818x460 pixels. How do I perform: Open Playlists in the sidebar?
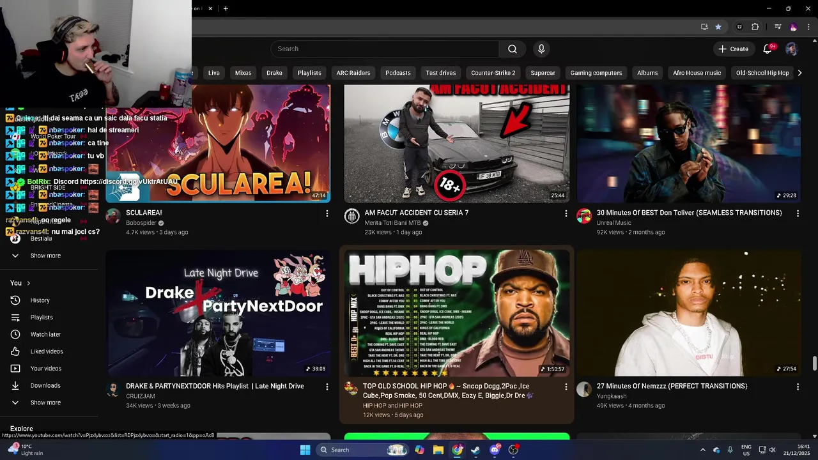(x=50, y=318)
